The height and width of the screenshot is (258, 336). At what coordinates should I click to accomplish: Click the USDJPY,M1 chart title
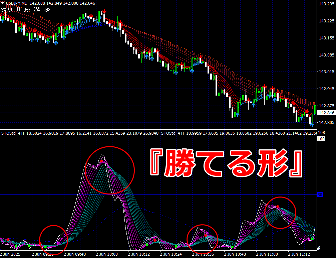click(x=16, y=3)
